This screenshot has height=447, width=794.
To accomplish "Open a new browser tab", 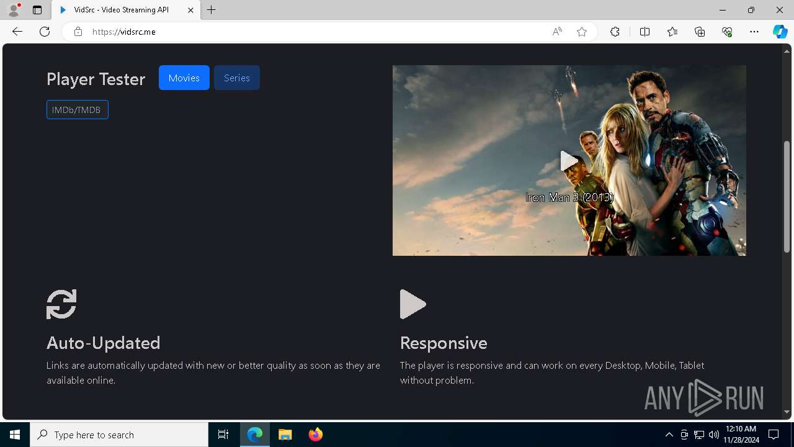I will 212,10.
